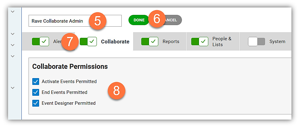The height and width of the screenshot is (128, 298).
Task: Click the orange number 7 callout badge
Action: pos(70,42)
